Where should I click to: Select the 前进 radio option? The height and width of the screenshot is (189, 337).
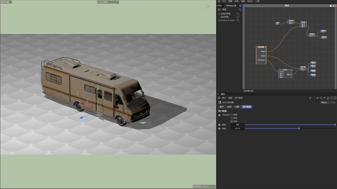point(232,121)
